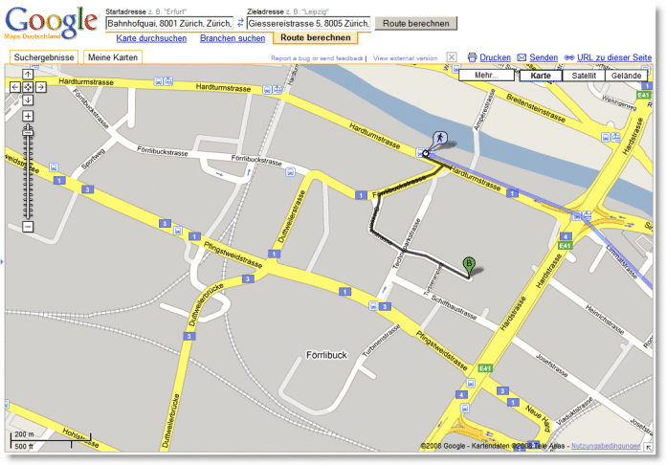
Task: Switch map view to Gelände
Action: (626, 75)
